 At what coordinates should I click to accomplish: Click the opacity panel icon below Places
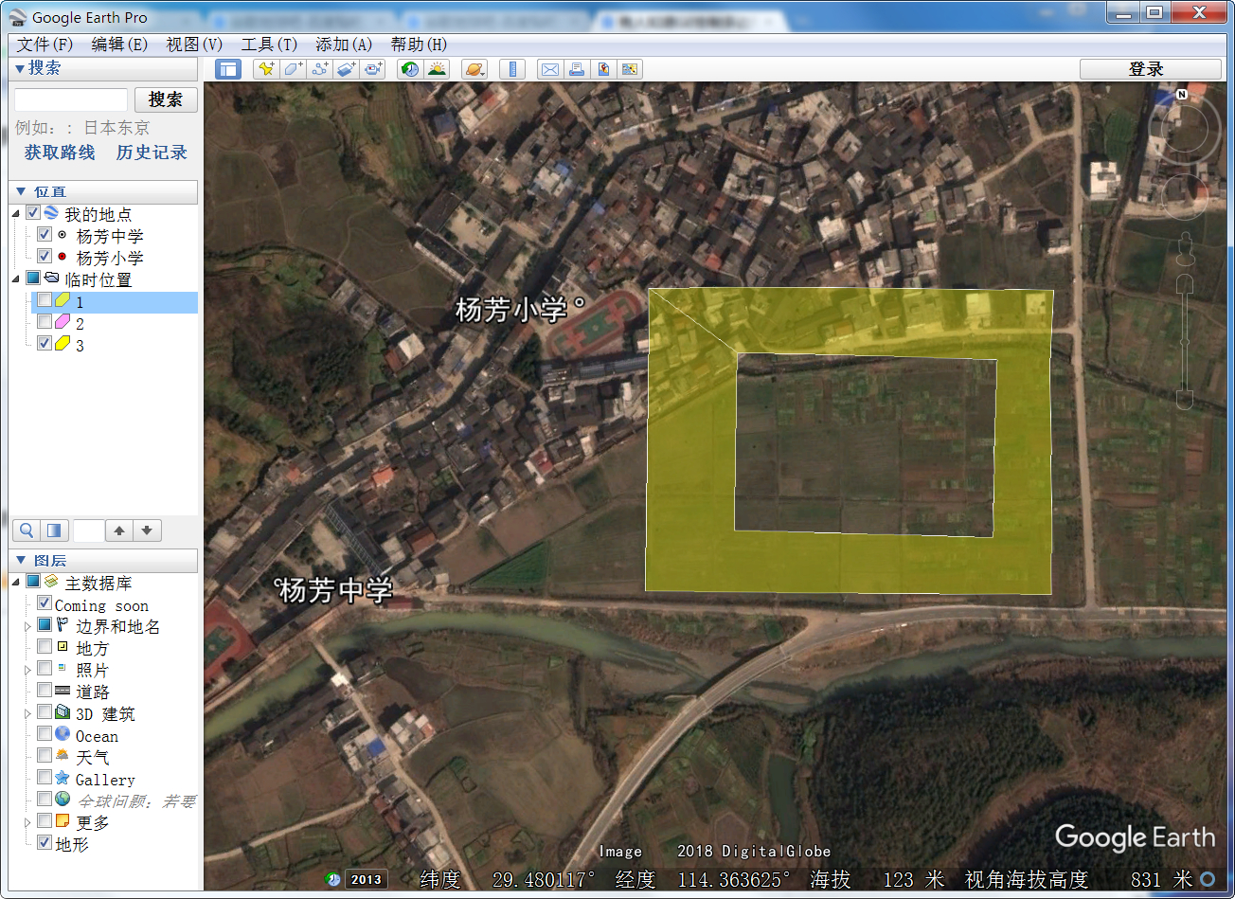(54, 530)
